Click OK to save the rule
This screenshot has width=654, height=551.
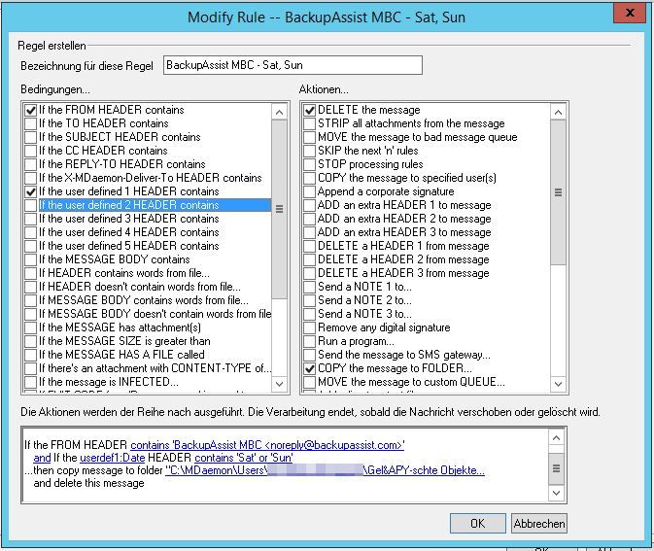477,523
